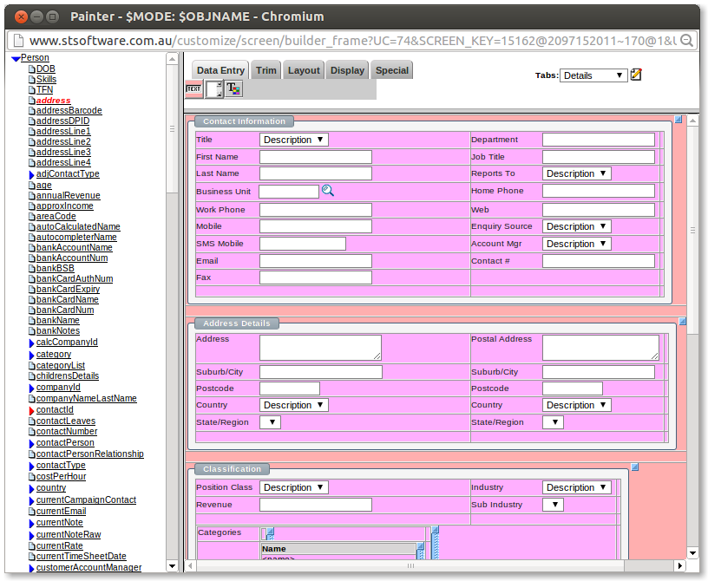The image size is (708, 581).
Task: Click the First Name input field
Action: pyautogui.click(x=315, y=156)
